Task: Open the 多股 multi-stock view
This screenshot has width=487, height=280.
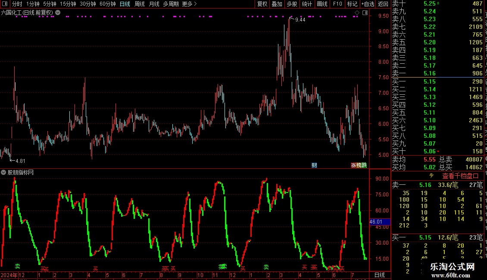Action: click(292, 4)
